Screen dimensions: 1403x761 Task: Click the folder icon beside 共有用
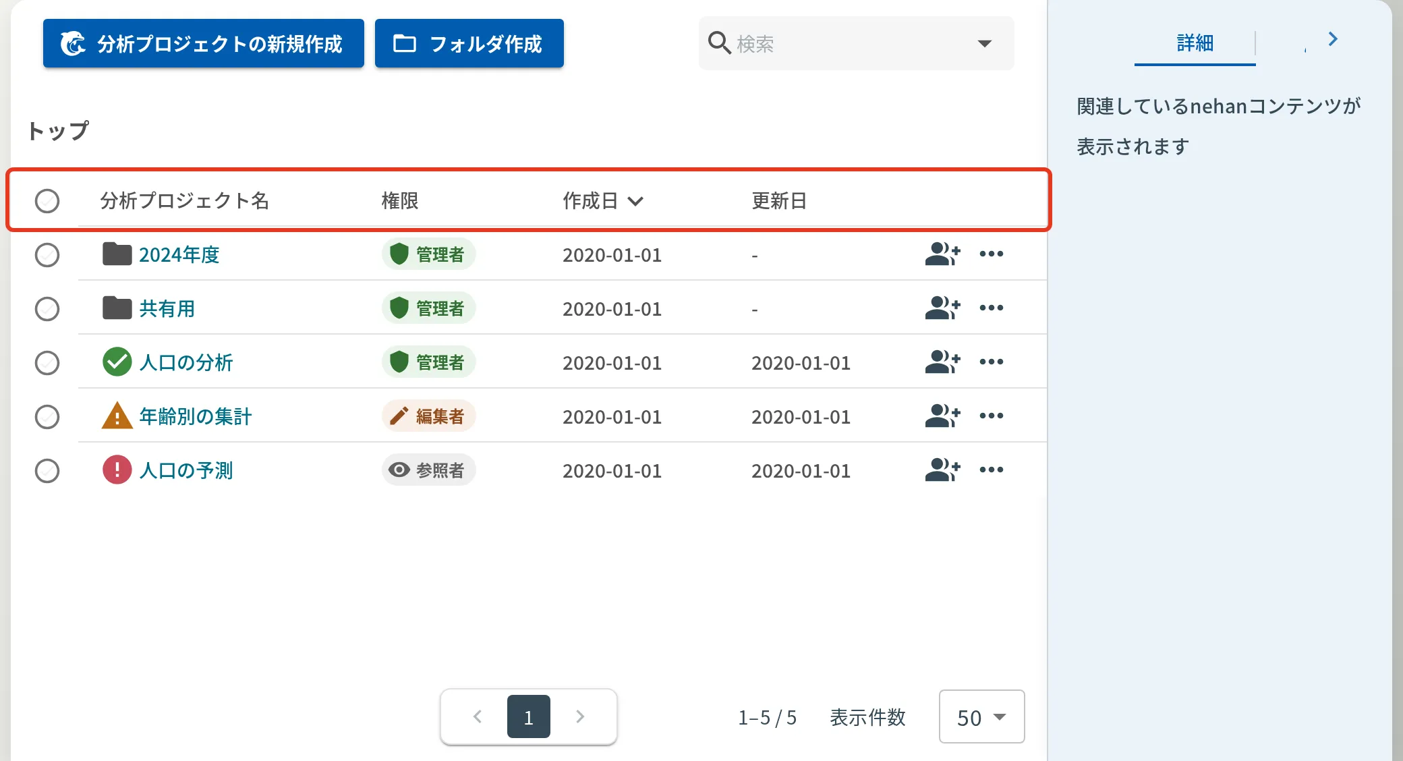coord(117,308)
